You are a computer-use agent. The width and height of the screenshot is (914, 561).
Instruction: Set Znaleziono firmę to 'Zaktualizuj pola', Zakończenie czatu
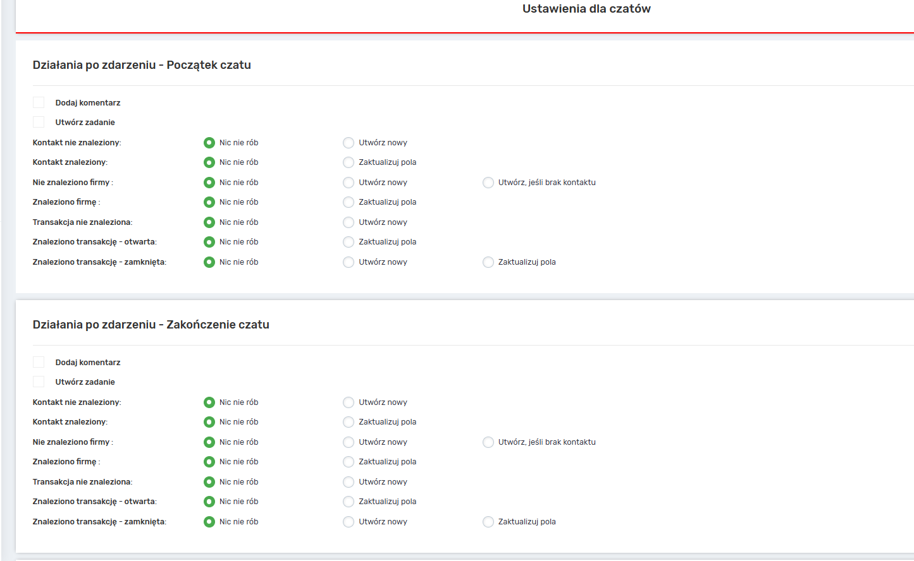click(x=349, y=462)
